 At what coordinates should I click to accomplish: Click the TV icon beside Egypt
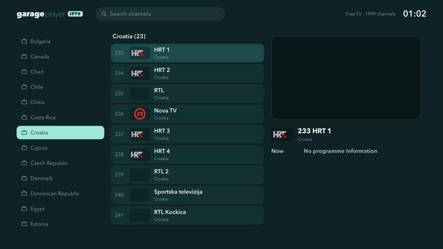point(24,209)
